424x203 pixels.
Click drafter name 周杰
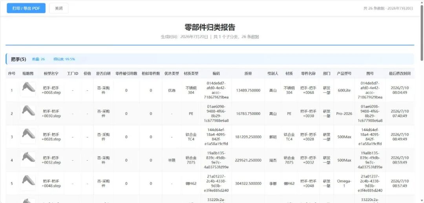(273, 160)
